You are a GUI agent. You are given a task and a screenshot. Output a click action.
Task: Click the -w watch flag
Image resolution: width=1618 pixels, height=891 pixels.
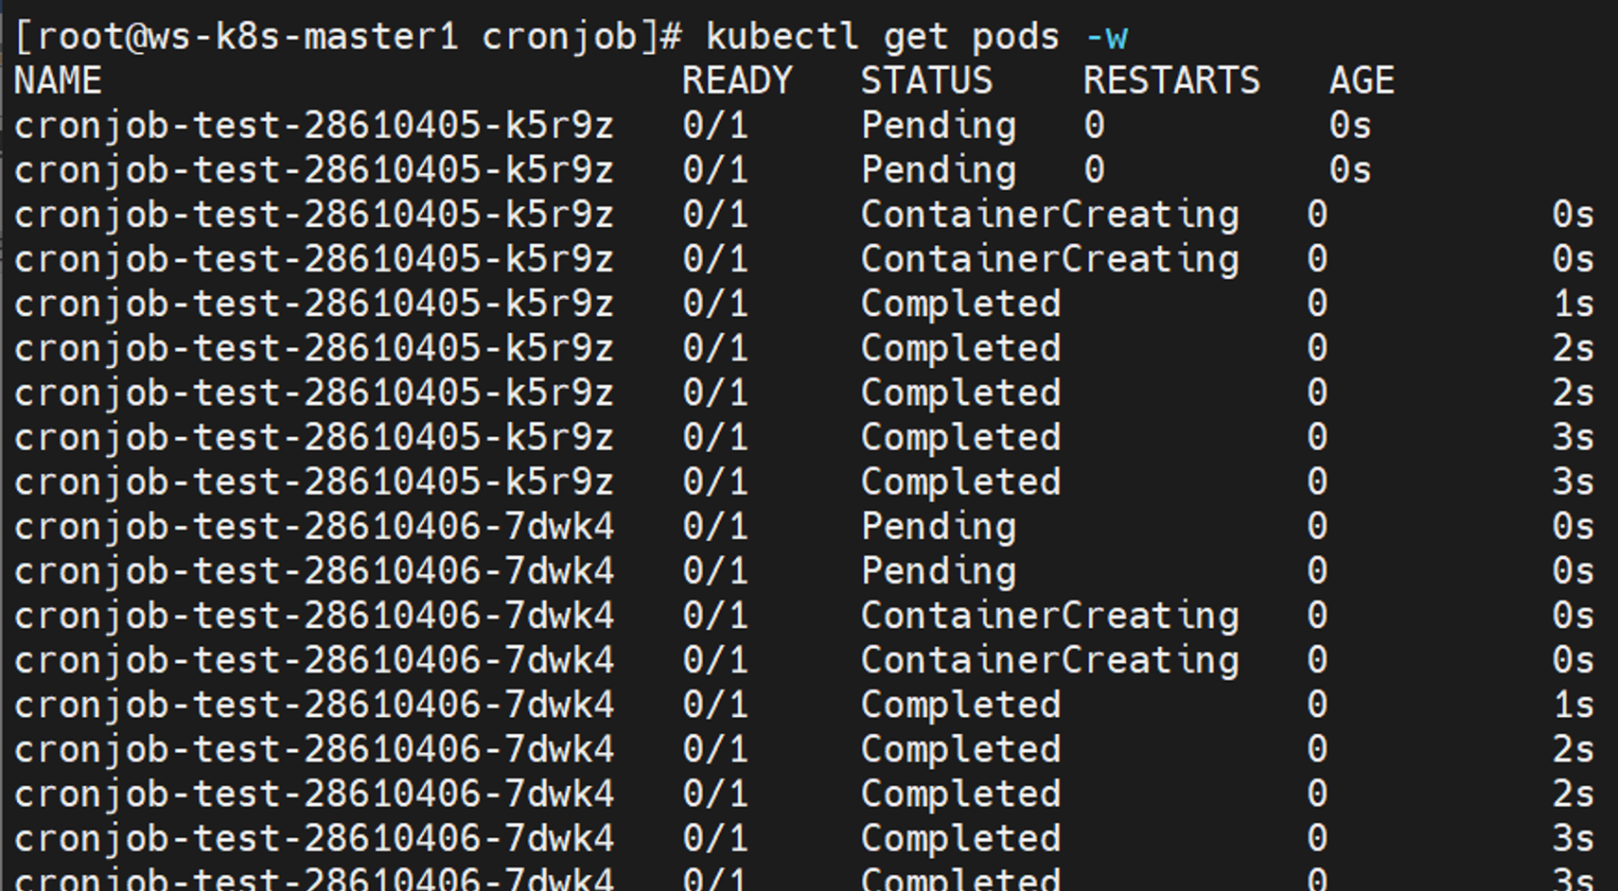click(x=1106, y=37)
